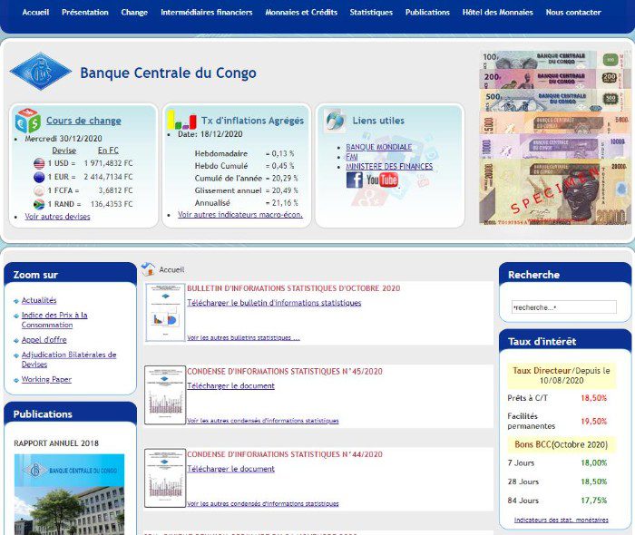This screenshot has width=635, height=535.
Task: Click the Liens utiles globe icon
Action: click(336, 121)
